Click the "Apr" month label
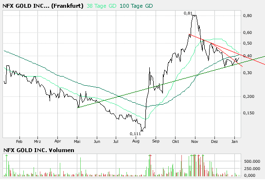The width and height of the screenshot is (265, 186). (58, 141)
